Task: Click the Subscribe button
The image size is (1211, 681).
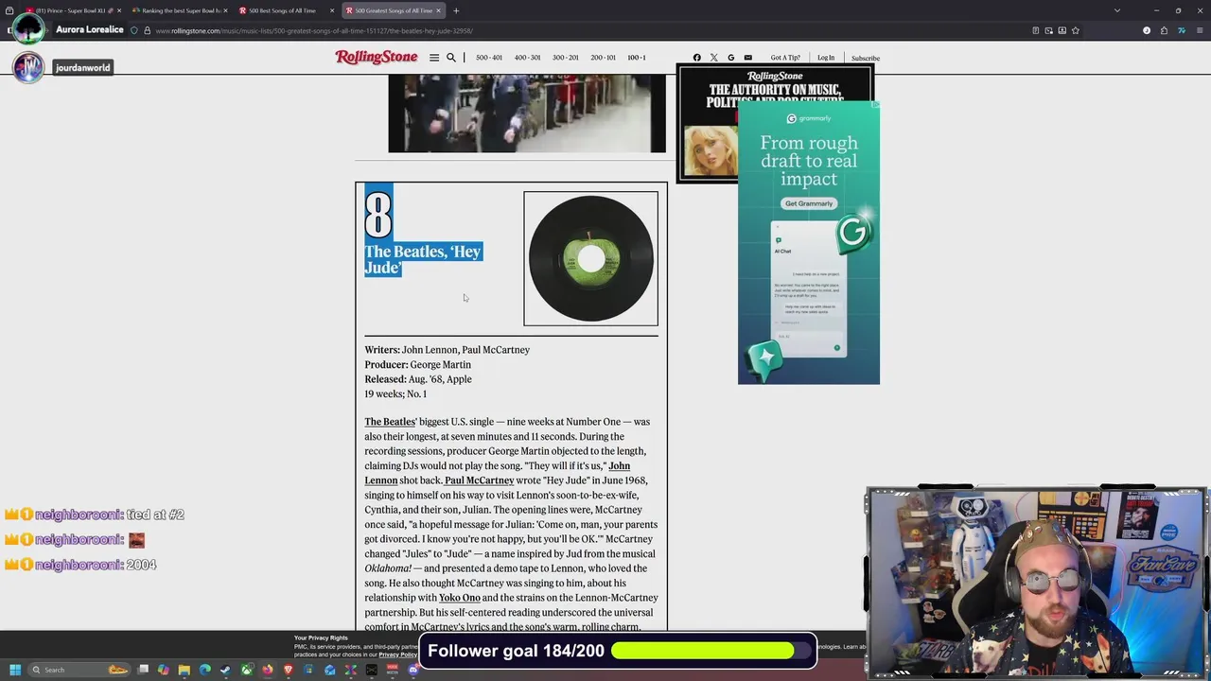Action: pyautogui.click(x=865, y=58)
